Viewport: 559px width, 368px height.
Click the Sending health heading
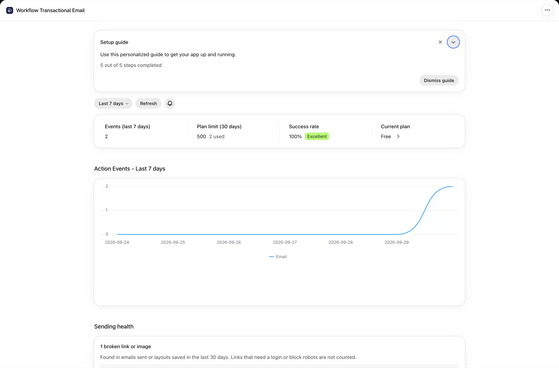click(x=114, y=326)
